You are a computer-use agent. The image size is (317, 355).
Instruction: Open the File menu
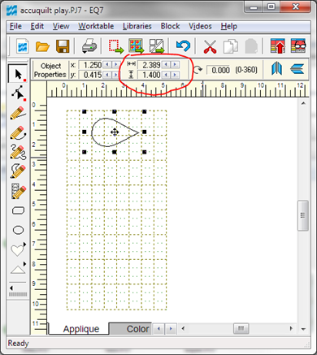click(15, 26)
